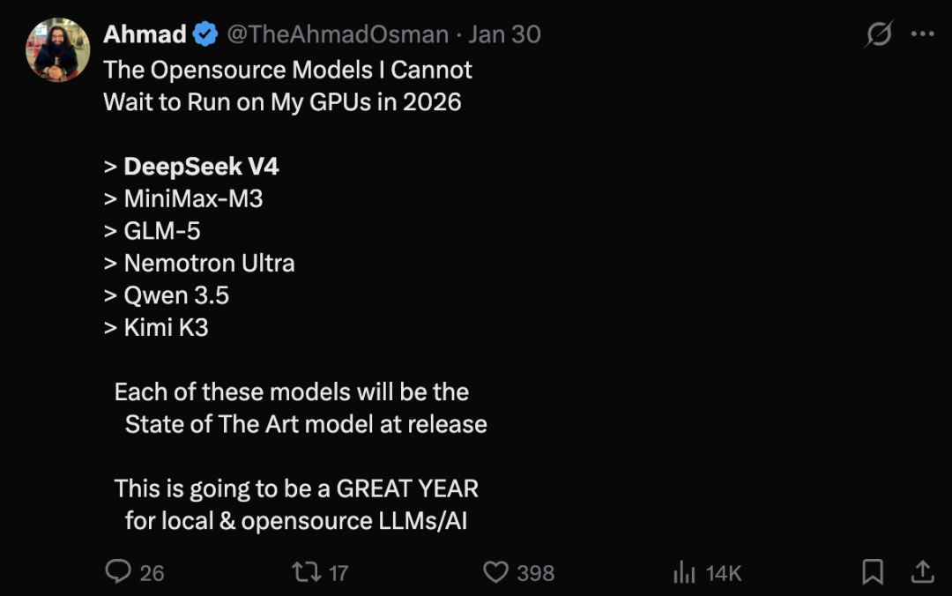
Task: Click the Jan 30 timestamp
Action: tap(504, 34)
